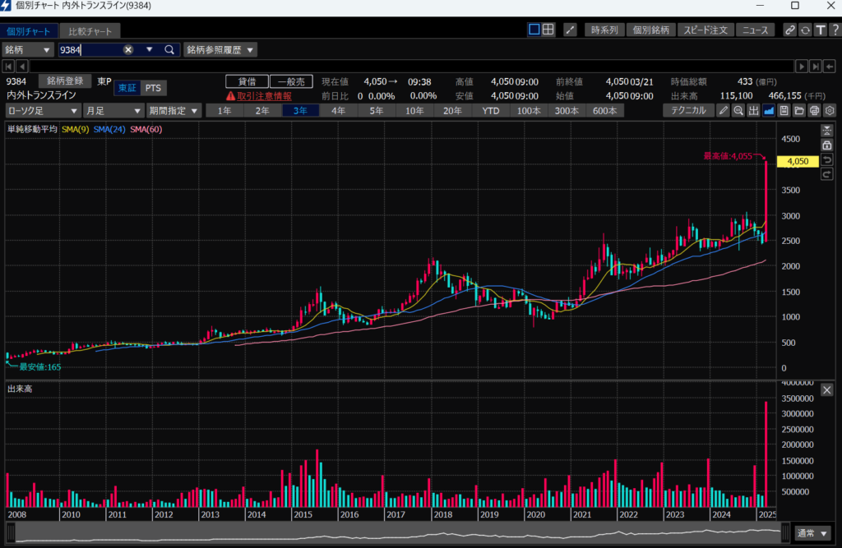Click the 銘柄登録 button
The image size is (842, 548).
click(x=65, y=81)
